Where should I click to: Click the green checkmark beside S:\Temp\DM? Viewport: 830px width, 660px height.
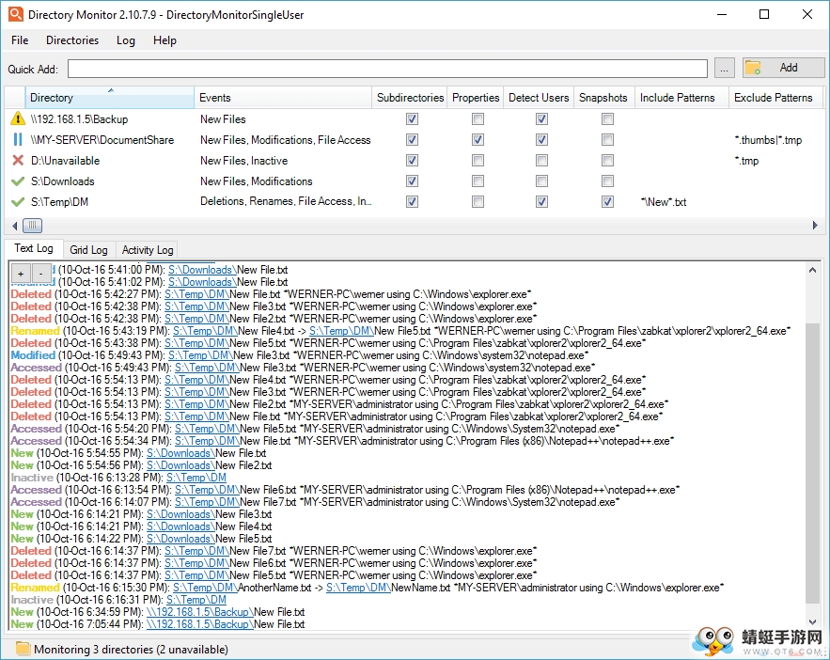click(x=18, y=201)
